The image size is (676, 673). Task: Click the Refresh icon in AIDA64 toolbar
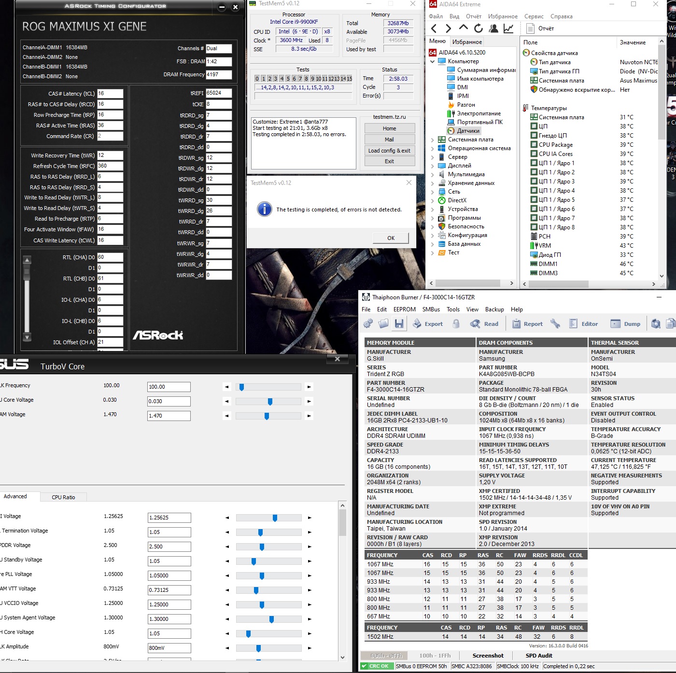point(478,28)
